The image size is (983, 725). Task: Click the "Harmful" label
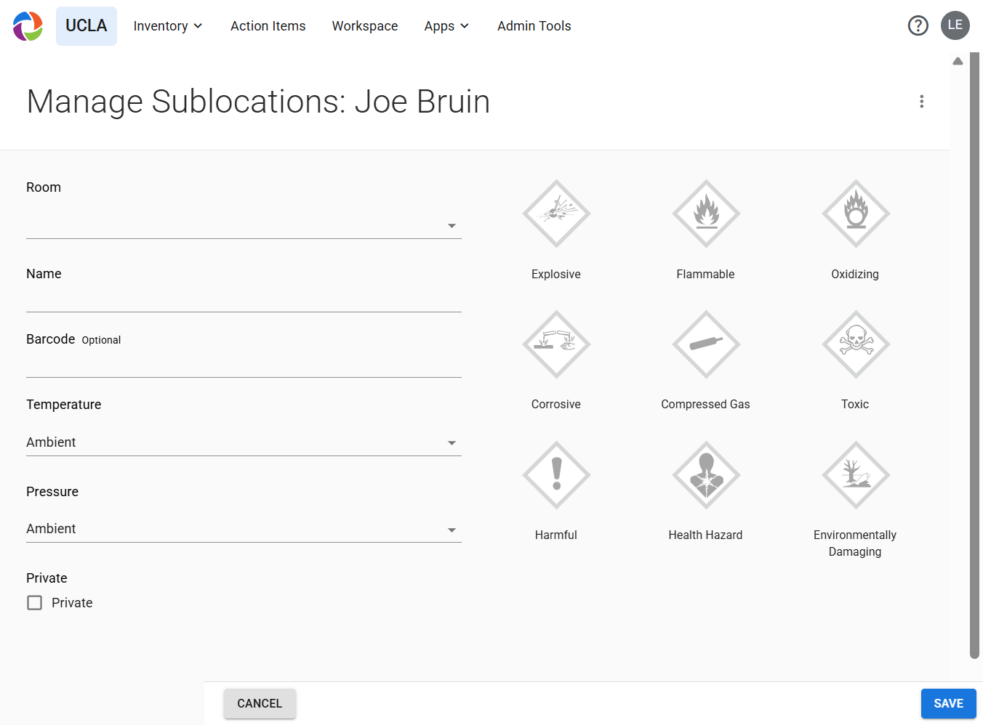coord(556,535)
